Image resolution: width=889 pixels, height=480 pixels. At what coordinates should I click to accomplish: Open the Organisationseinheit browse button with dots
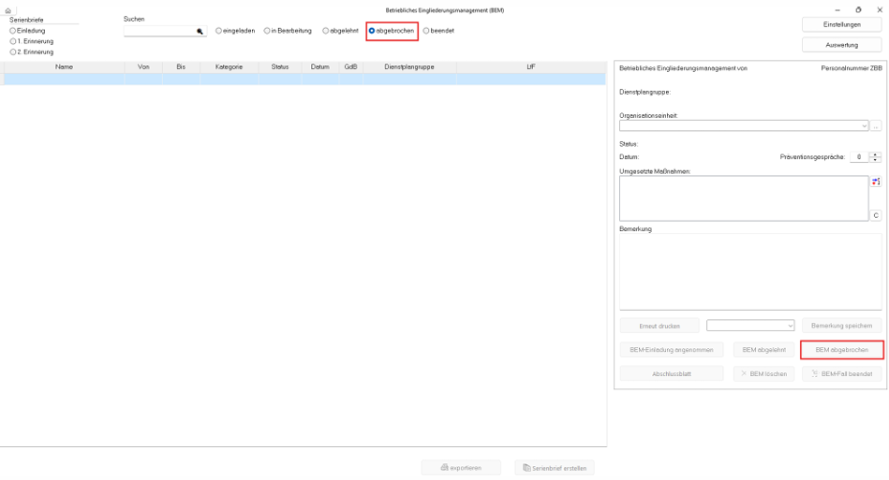(876, 125)
